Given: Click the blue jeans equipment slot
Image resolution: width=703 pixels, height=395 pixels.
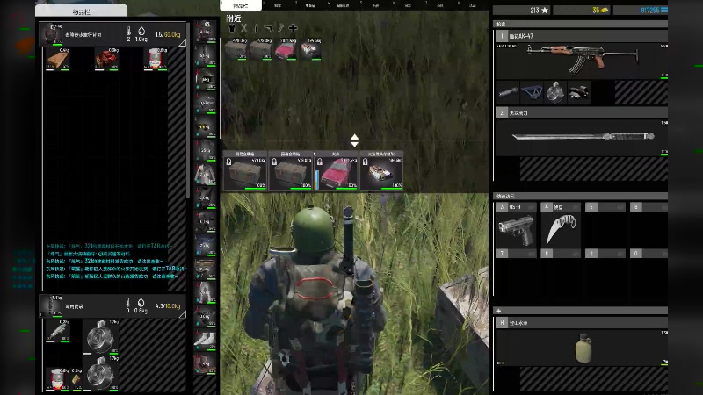Looking at the screenshot, I should [205, 245].
